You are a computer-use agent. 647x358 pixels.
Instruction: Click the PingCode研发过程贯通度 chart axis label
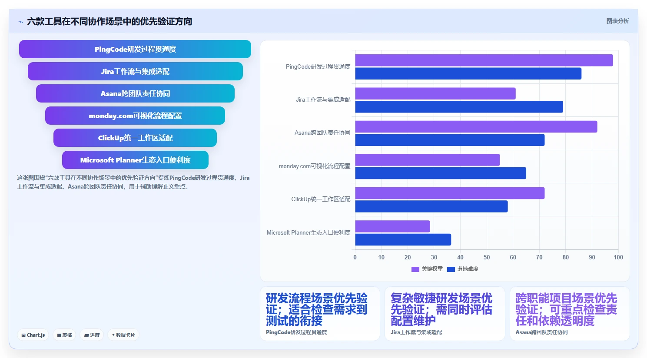pyautogui.click(x=318, y=66)
